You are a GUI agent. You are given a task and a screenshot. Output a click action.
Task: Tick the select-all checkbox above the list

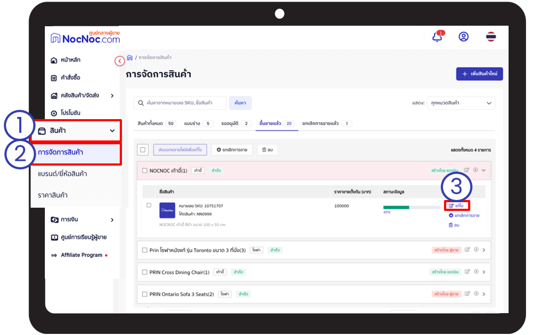pyautogui.click(x=143, y=150)
